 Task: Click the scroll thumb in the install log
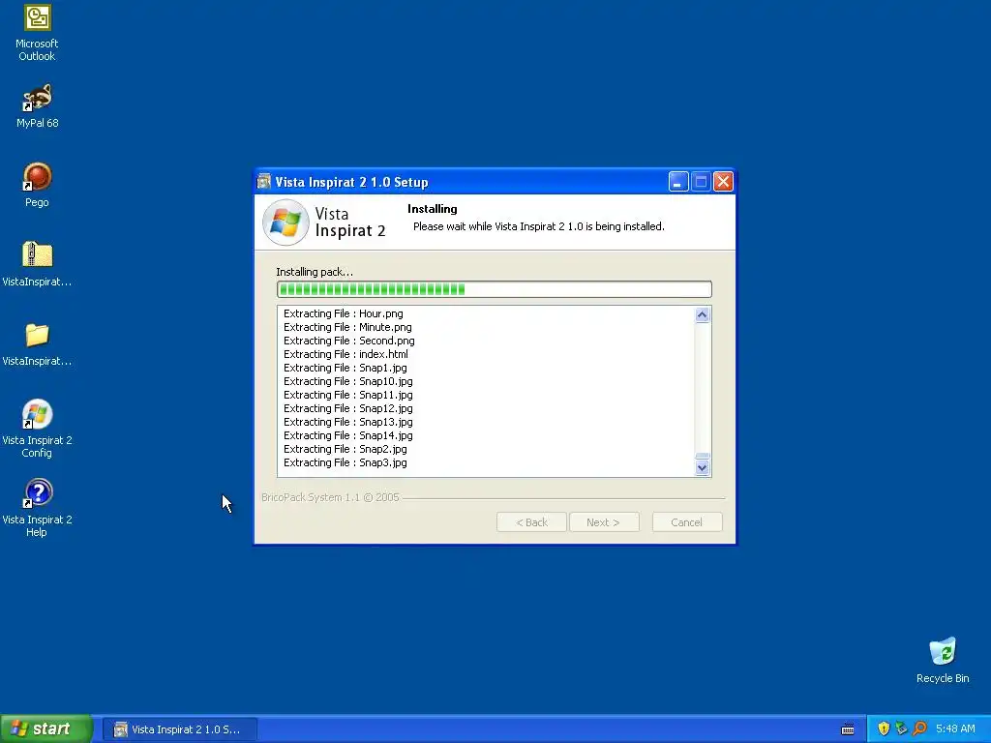703,457
